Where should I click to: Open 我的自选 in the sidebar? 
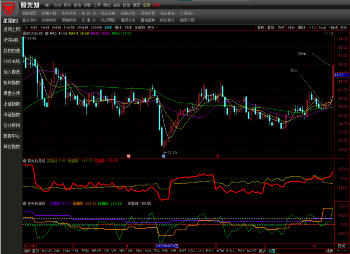[x=12, y=51]
